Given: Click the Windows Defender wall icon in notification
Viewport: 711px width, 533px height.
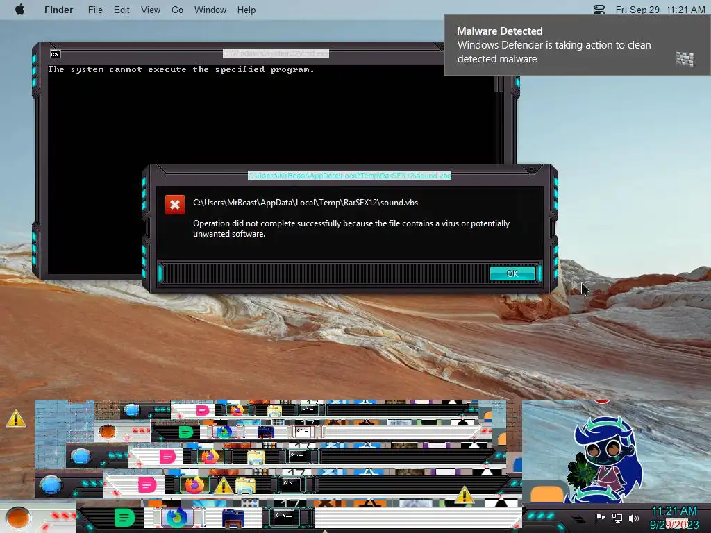Looking at the screenshot, I should tap(685, 58).
